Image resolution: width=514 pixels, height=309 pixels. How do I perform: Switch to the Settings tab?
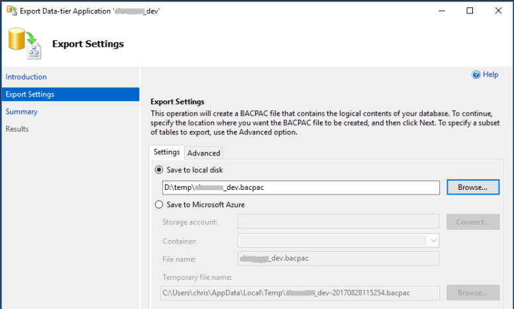click(x=167, y=152)
